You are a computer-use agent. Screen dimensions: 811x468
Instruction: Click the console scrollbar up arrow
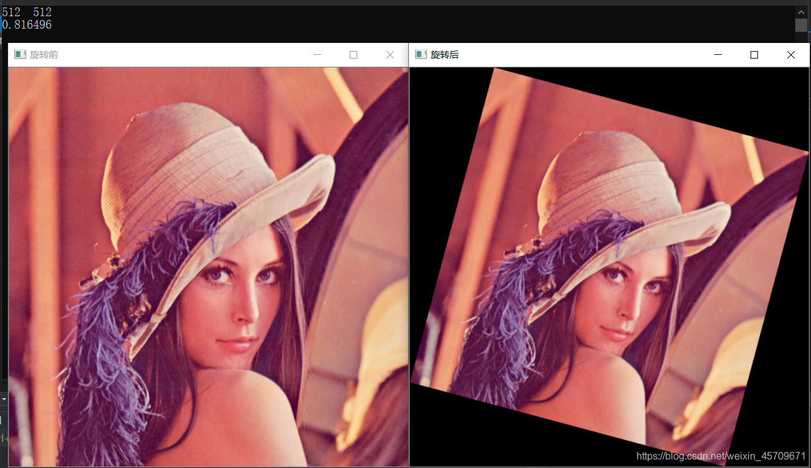[801, 12]
